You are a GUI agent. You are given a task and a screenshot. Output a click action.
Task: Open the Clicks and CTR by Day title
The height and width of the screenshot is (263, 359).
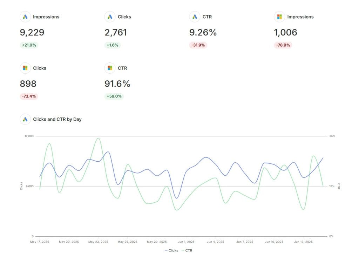click(x=57, y=119)
